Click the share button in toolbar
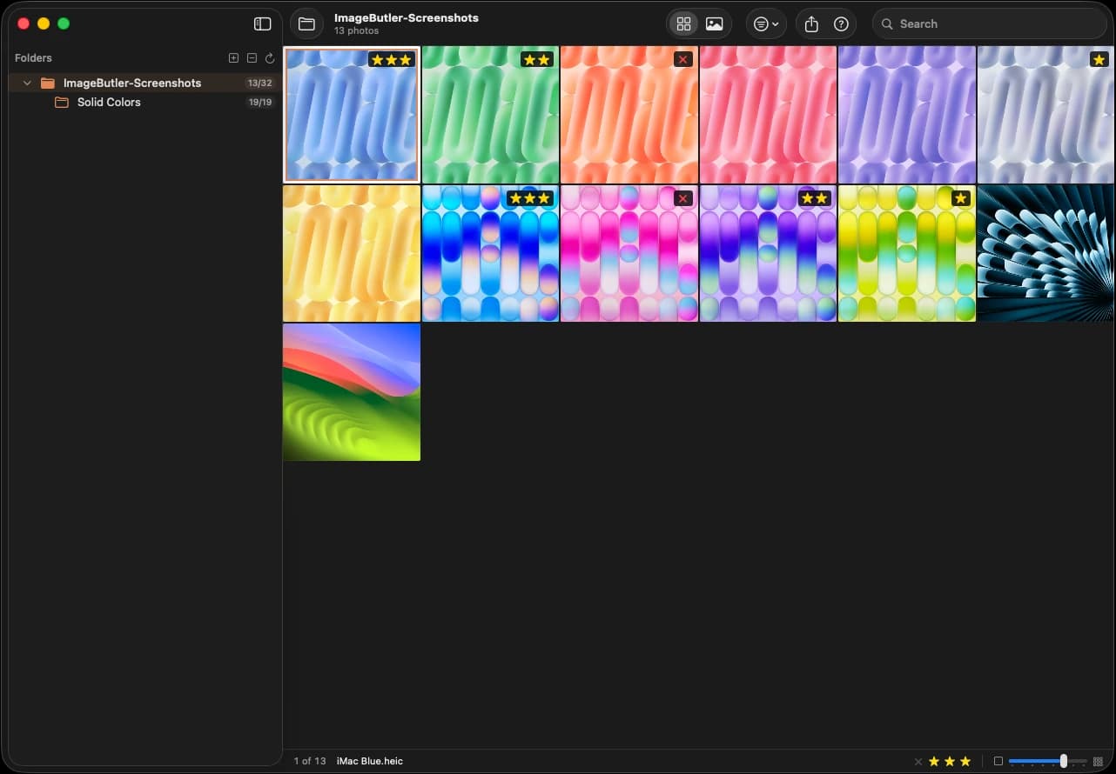The width and height of the screenshot is (1116, 774). click(811, 24)
